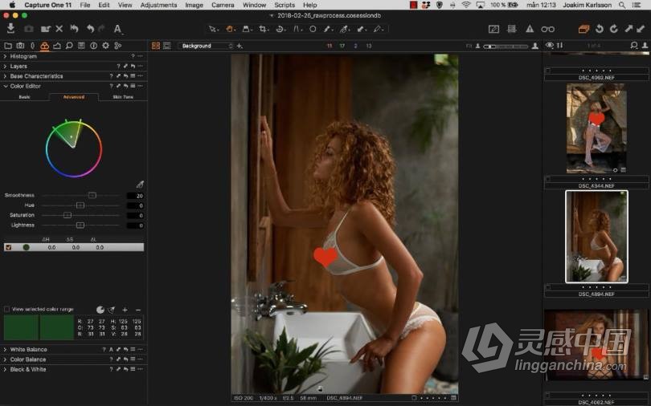Select the Keystone correction tool
This screenshot has height=406, width=651.
pos(297,29)
